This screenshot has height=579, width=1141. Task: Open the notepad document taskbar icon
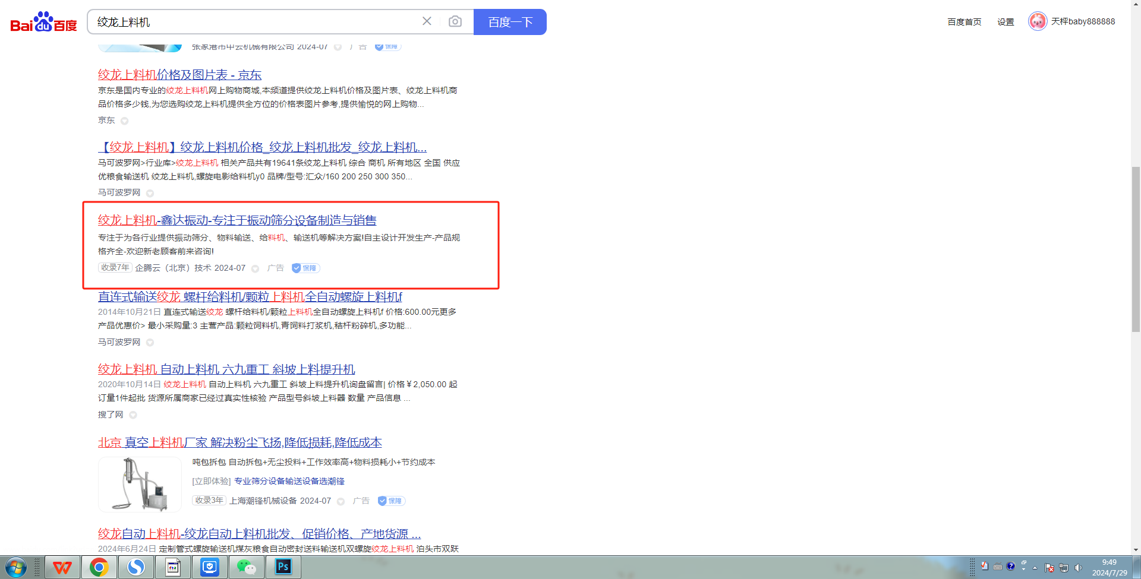pyautogui.click(x=173, y=568)
